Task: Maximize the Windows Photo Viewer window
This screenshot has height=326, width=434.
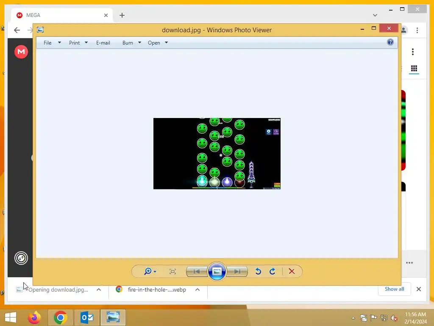Action: (374, 28)
